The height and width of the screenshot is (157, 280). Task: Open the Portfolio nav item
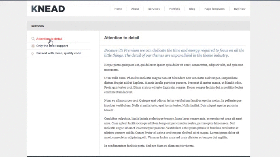(x=175, y=9)
